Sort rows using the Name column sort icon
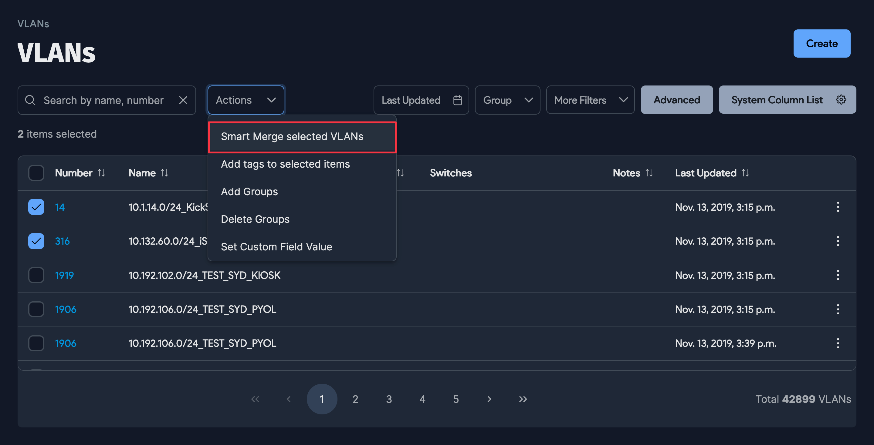The width and height of the screenshot is (874, 445). 164,173
